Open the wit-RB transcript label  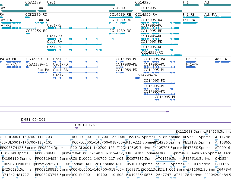6,25
